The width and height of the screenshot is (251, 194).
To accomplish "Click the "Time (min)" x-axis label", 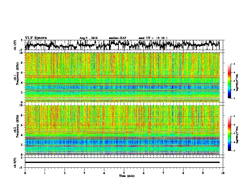I will tap(127, 176).
